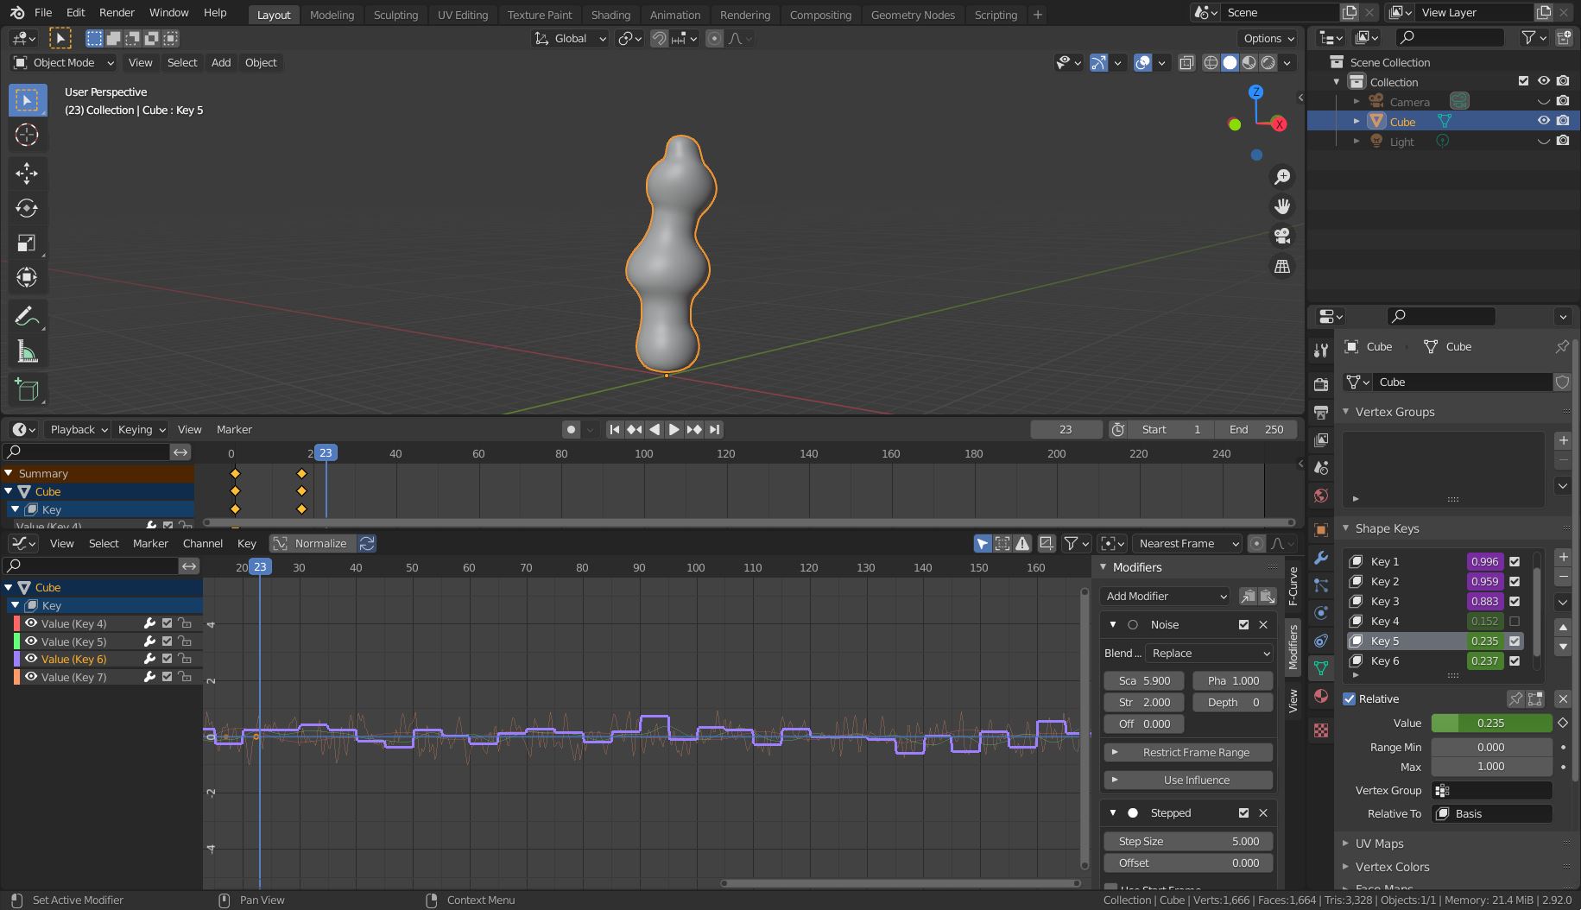The image size is (1581, 910).
Task: Toggle the Key 4 shape key checkbox
Action: point(1515,621)
